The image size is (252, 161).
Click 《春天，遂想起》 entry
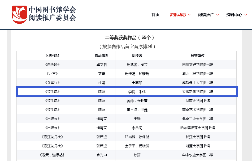(x=52, y=155)
